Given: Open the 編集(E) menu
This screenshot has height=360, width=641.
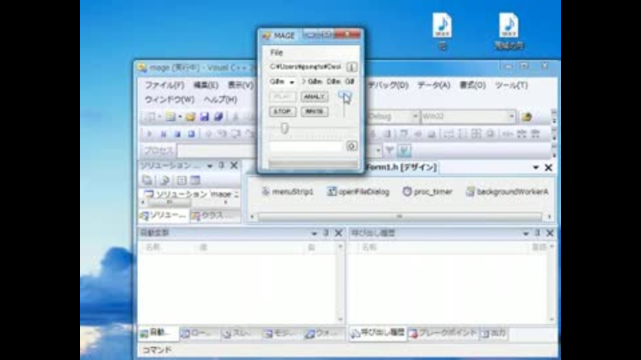Looking at the screenshot, I should (205, 85).
